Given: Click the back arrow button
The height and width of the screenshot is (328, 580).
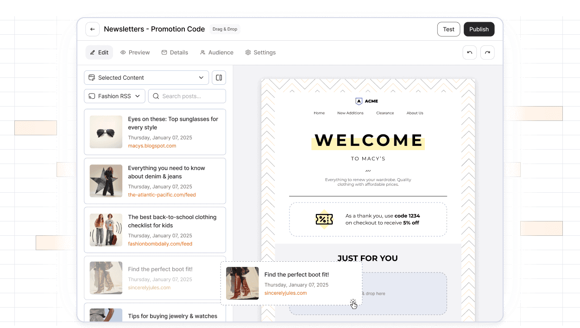Looking at the screenshot, I should point(93,29).
